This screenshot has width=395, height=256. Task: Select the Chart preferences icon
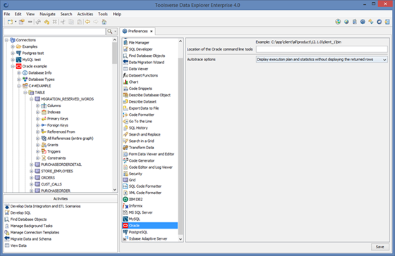tap(126, 82)
